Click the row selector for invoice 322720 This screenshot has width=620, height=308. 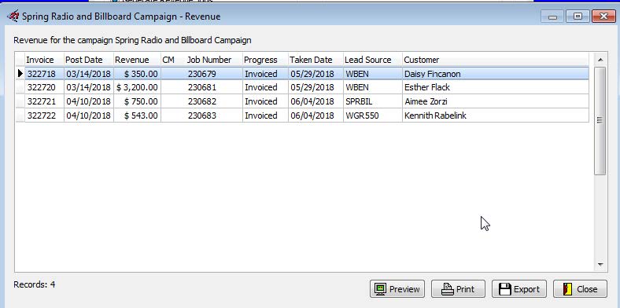20,87
